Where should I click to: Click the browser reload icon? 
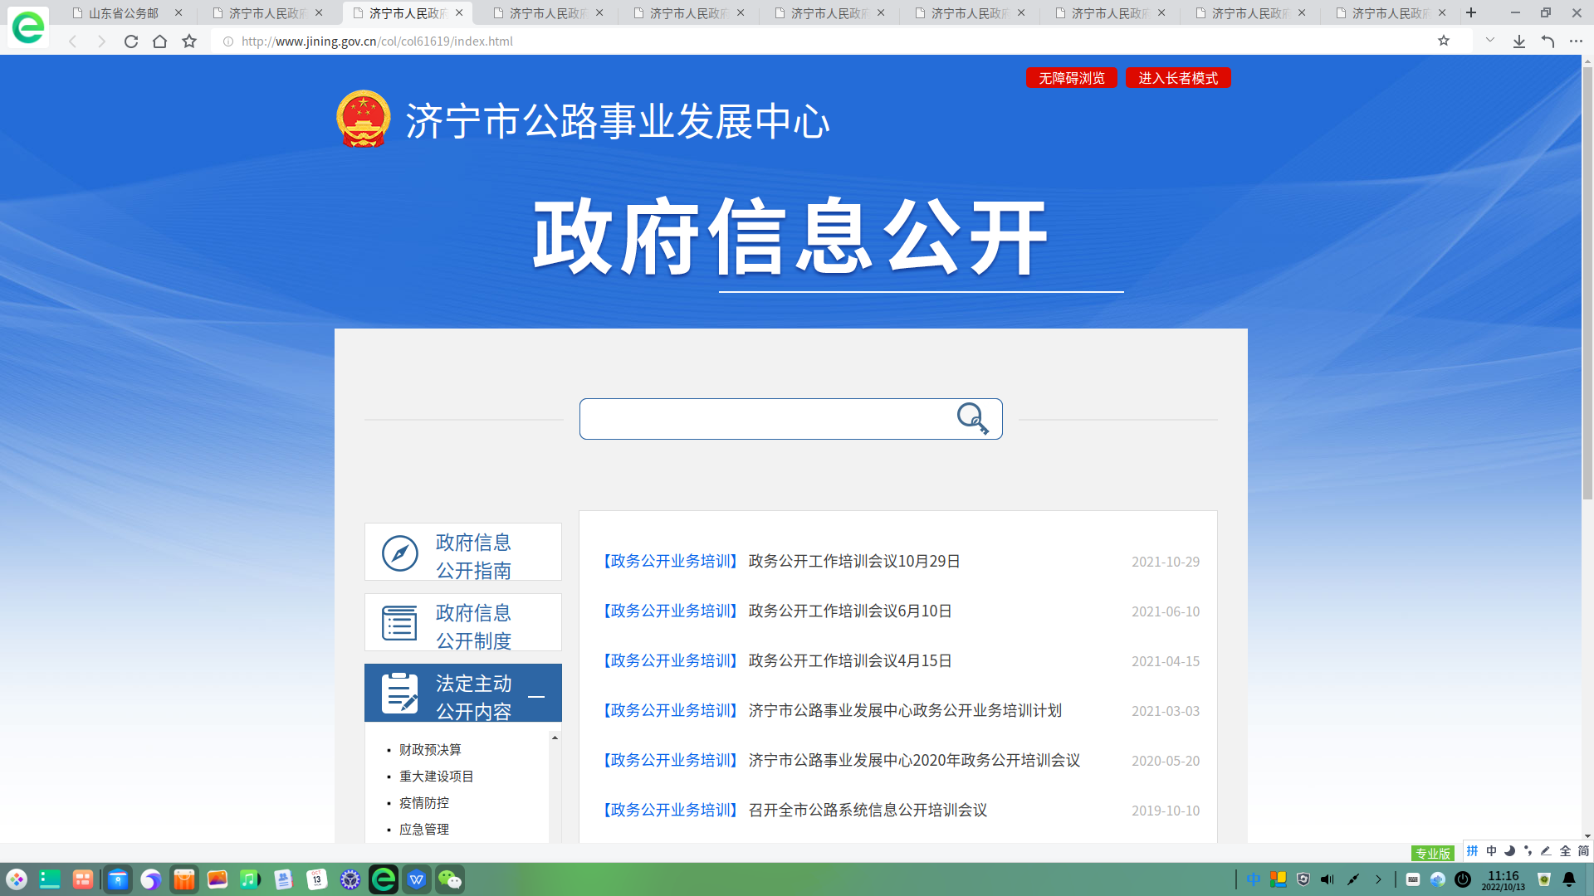pos(131,41)
